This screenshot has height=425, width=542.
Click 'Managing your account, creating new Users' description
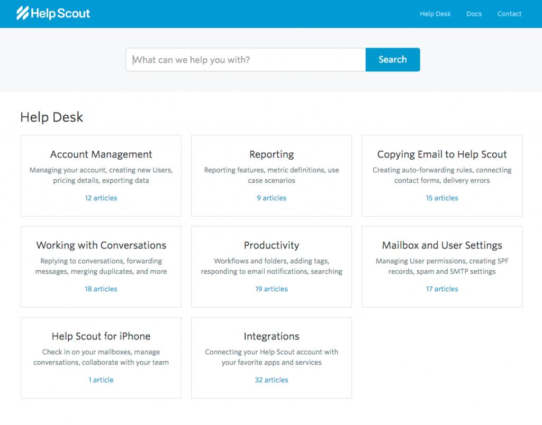(101, 175)
